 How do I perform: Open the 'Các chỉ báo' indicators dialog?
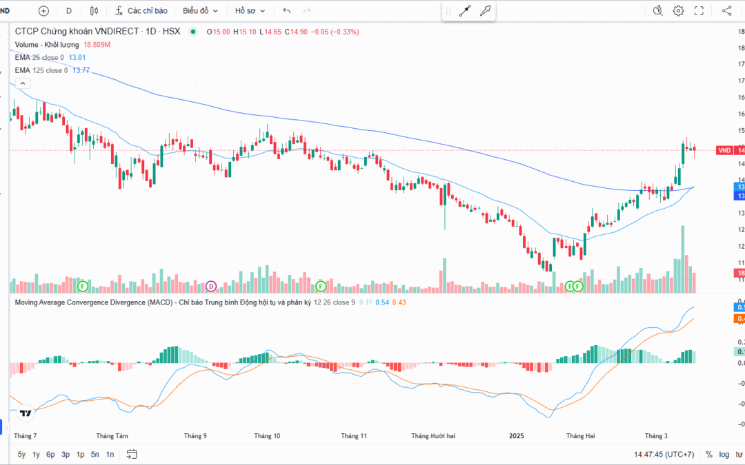pos(141,11)
